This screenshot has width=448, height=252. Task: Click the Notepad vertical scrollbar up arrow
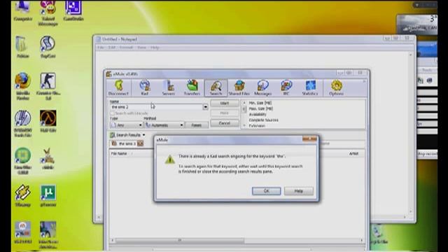[x=411, y=55]
